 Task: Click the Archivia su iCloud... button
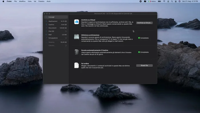pos(144,23)
